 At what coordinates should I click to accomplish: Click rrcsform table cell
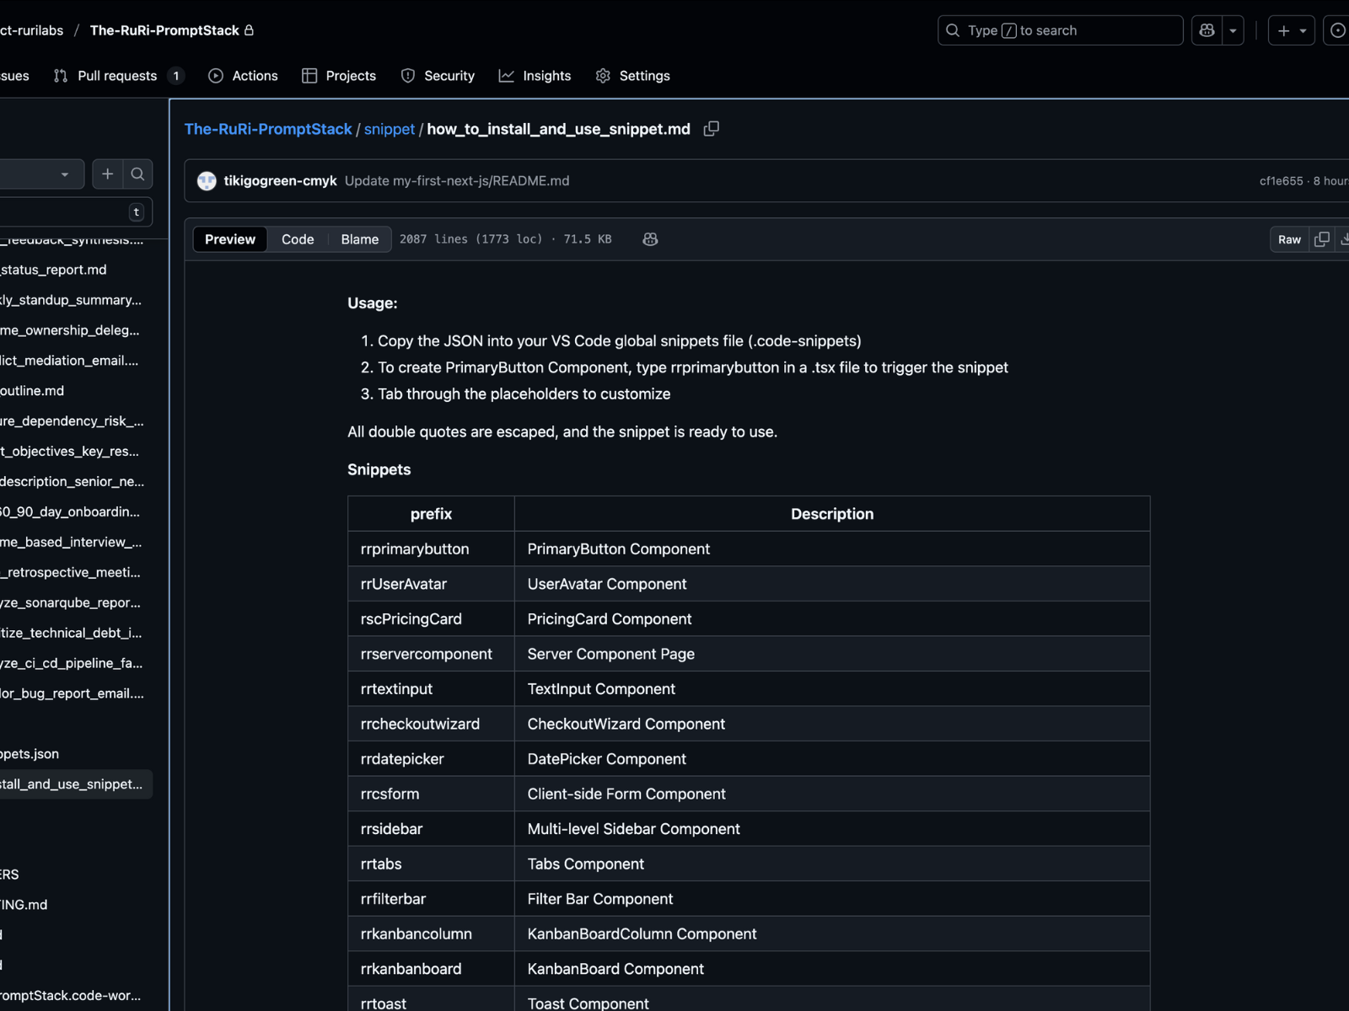(431, 794)
